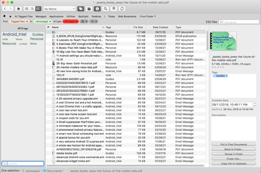Click 'Move to Folder...' button
This screenshot has width=261, height=173.
tap(234, 149)
